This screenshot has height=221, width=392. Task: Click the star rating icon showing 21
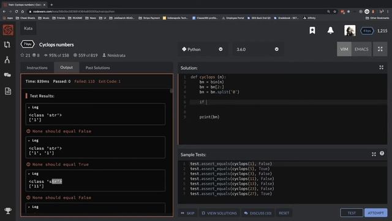pyautogui.click(x=22, y=55)
